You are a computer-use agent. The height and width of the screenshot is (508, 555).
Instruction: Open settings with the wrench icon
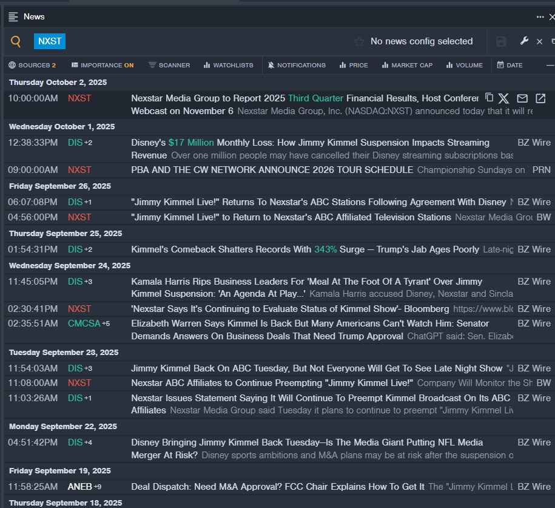[524, 41]
